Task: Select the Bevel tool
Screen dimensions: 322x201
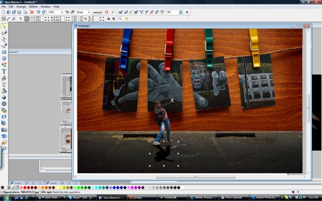Action: point(4,97)
